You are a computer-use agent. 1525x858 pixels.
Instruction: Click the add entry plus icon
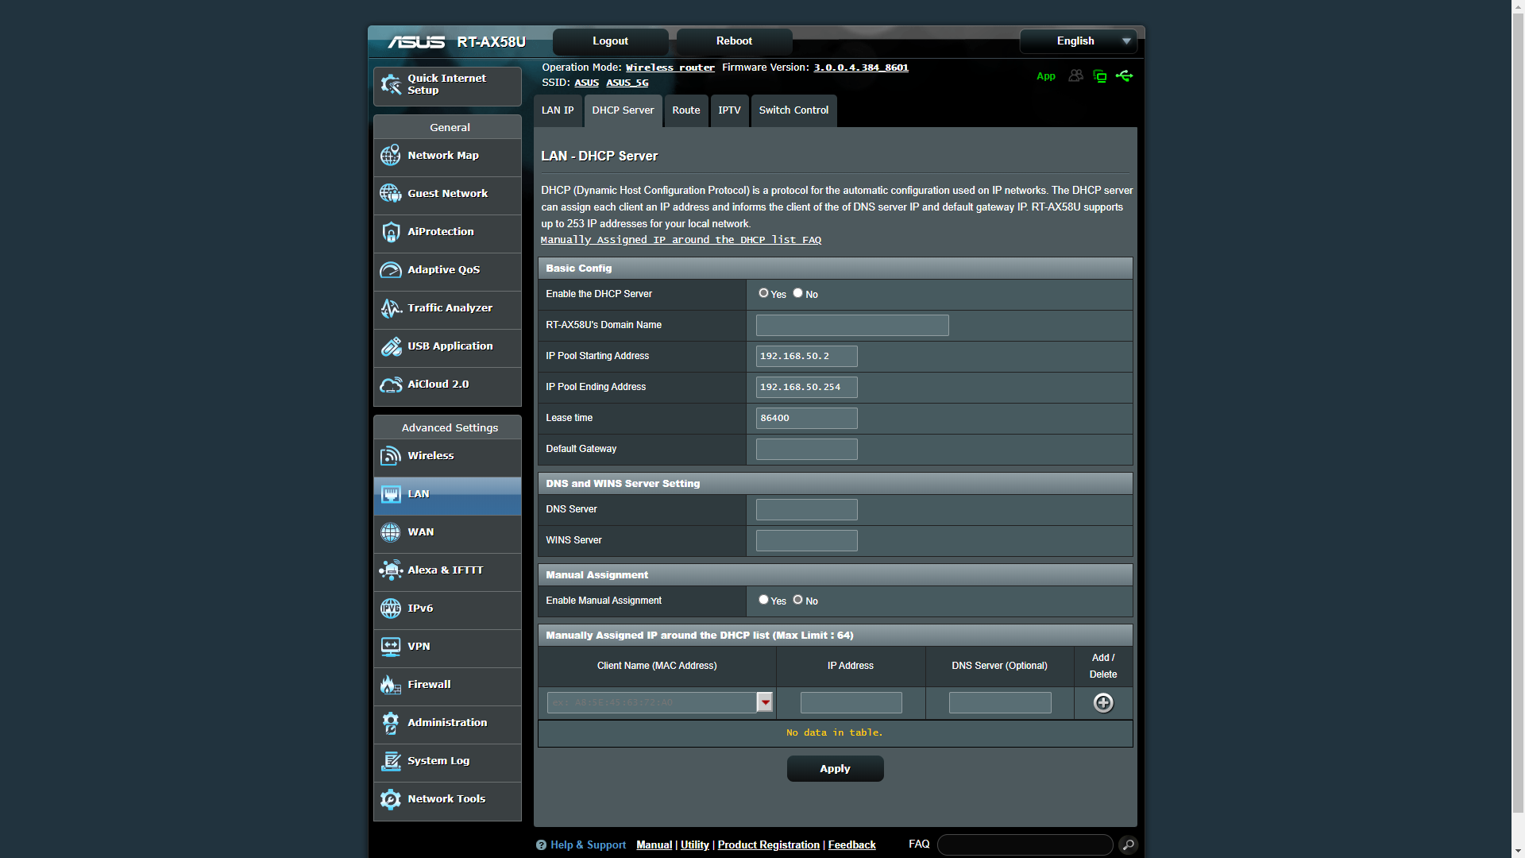1102,703
